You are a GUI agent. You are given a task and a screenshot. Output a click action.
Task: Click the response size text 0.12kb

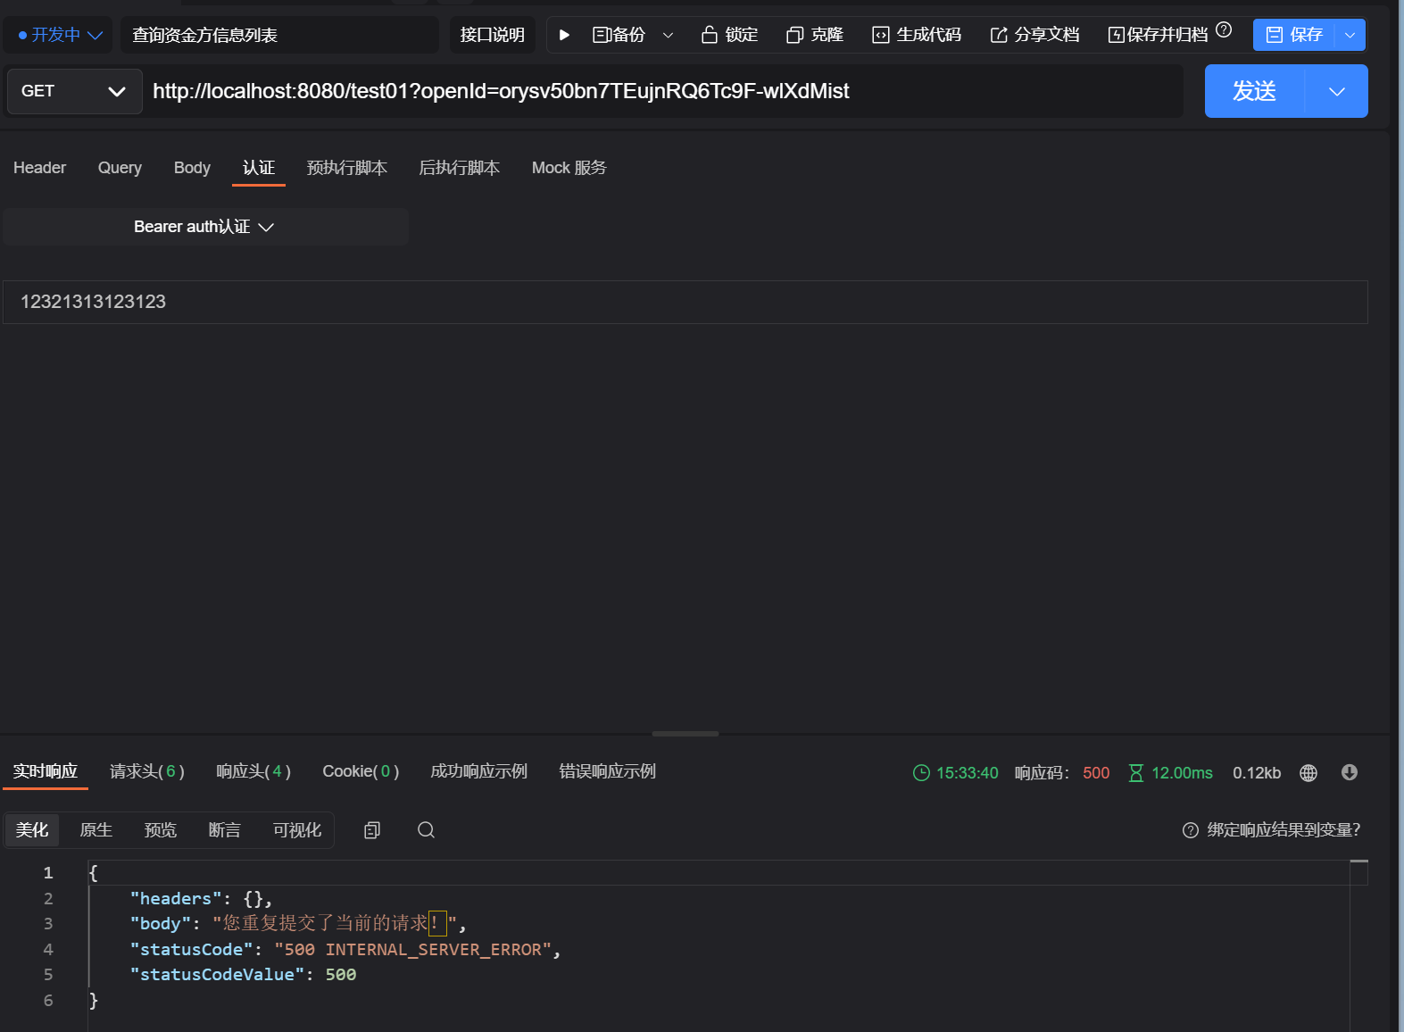[x=1257, y=773]
